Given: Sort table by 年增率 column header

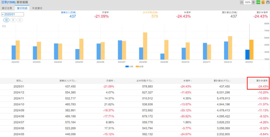Looking at the screenshot, I should pos(188,81).
